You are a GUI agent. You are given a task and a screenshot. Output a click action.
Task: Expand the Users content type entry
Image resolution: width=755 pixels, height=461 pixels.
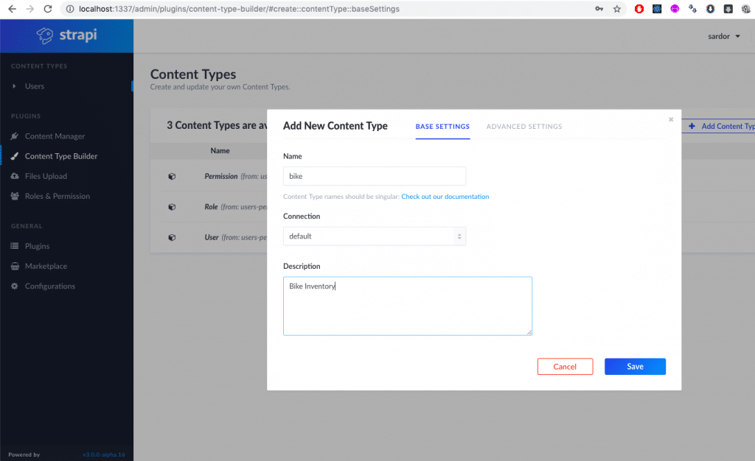pos(15,86)
